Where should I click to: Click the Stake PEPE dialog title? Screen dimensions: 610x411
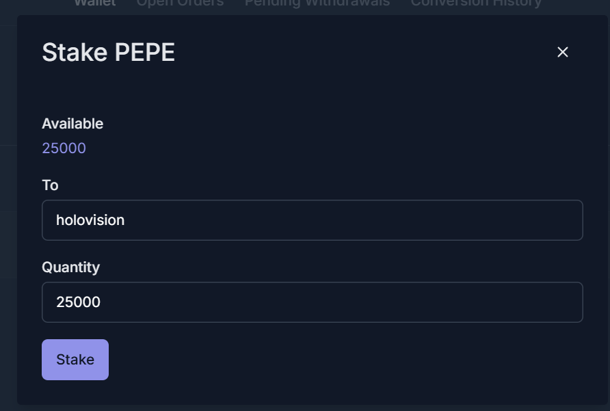pyautogui.click(x=109, y=52)
